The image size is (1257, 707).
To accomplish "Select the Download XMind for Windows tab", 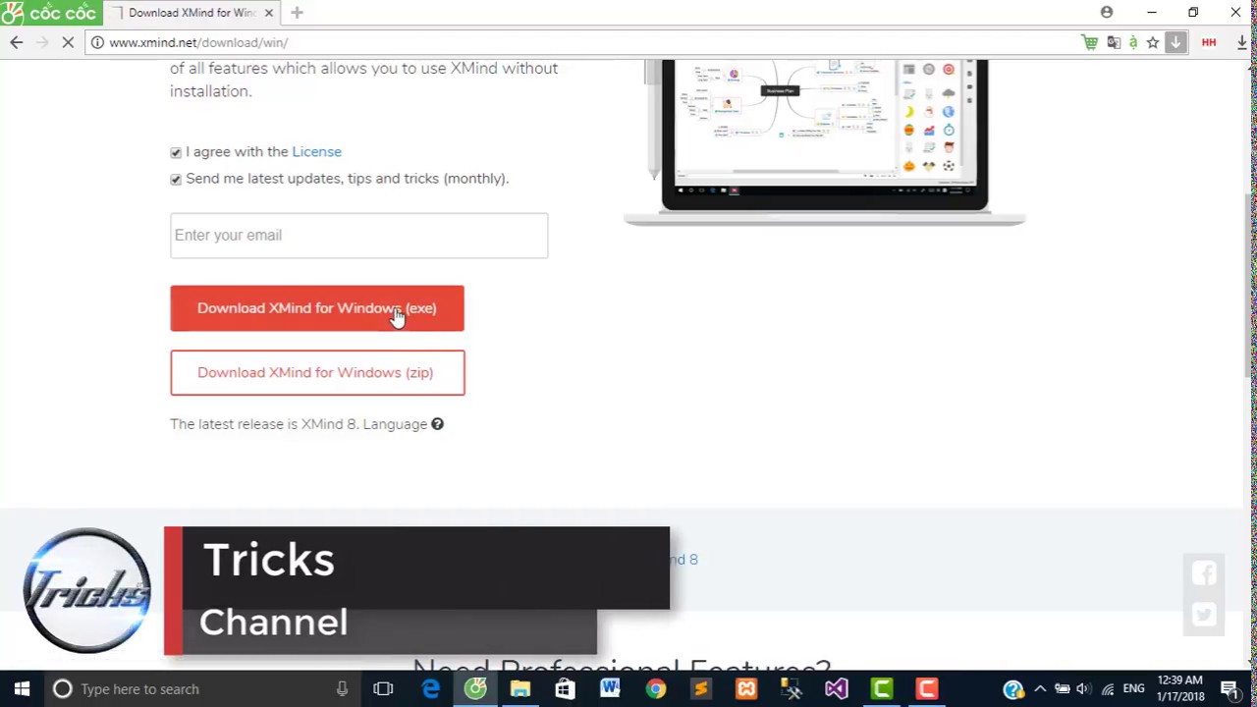I will (x=192, y=13).
